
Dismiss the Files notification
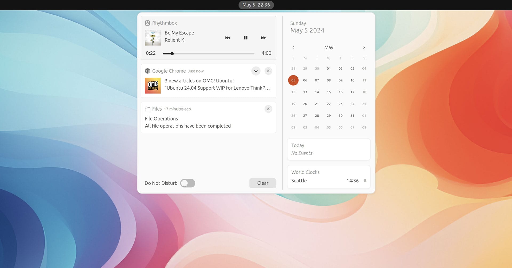[268, 109]
